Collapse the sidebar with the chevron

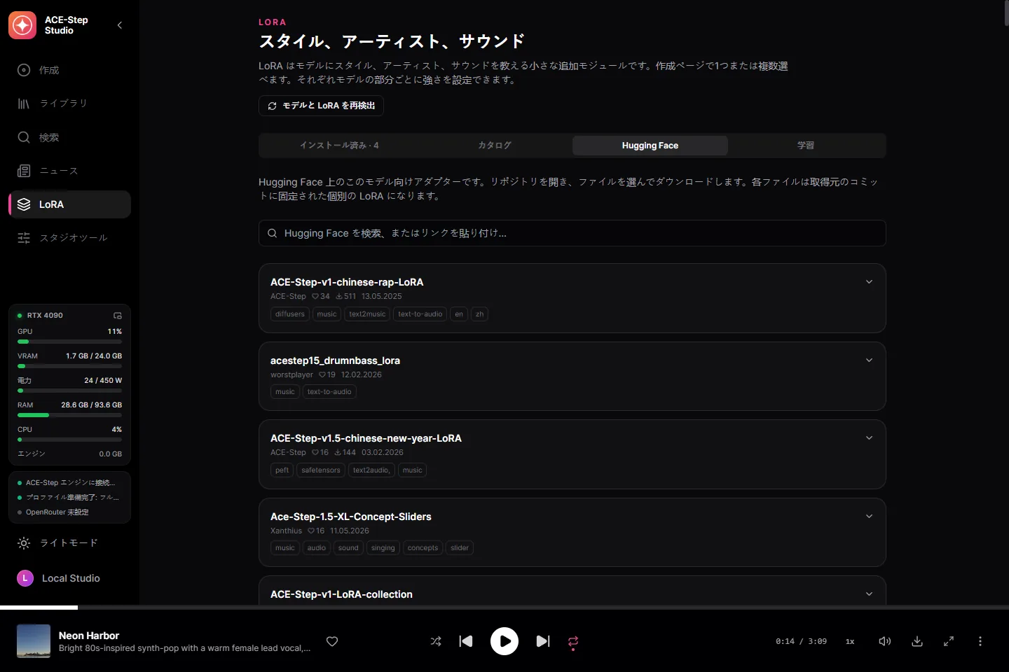[120, 25]
